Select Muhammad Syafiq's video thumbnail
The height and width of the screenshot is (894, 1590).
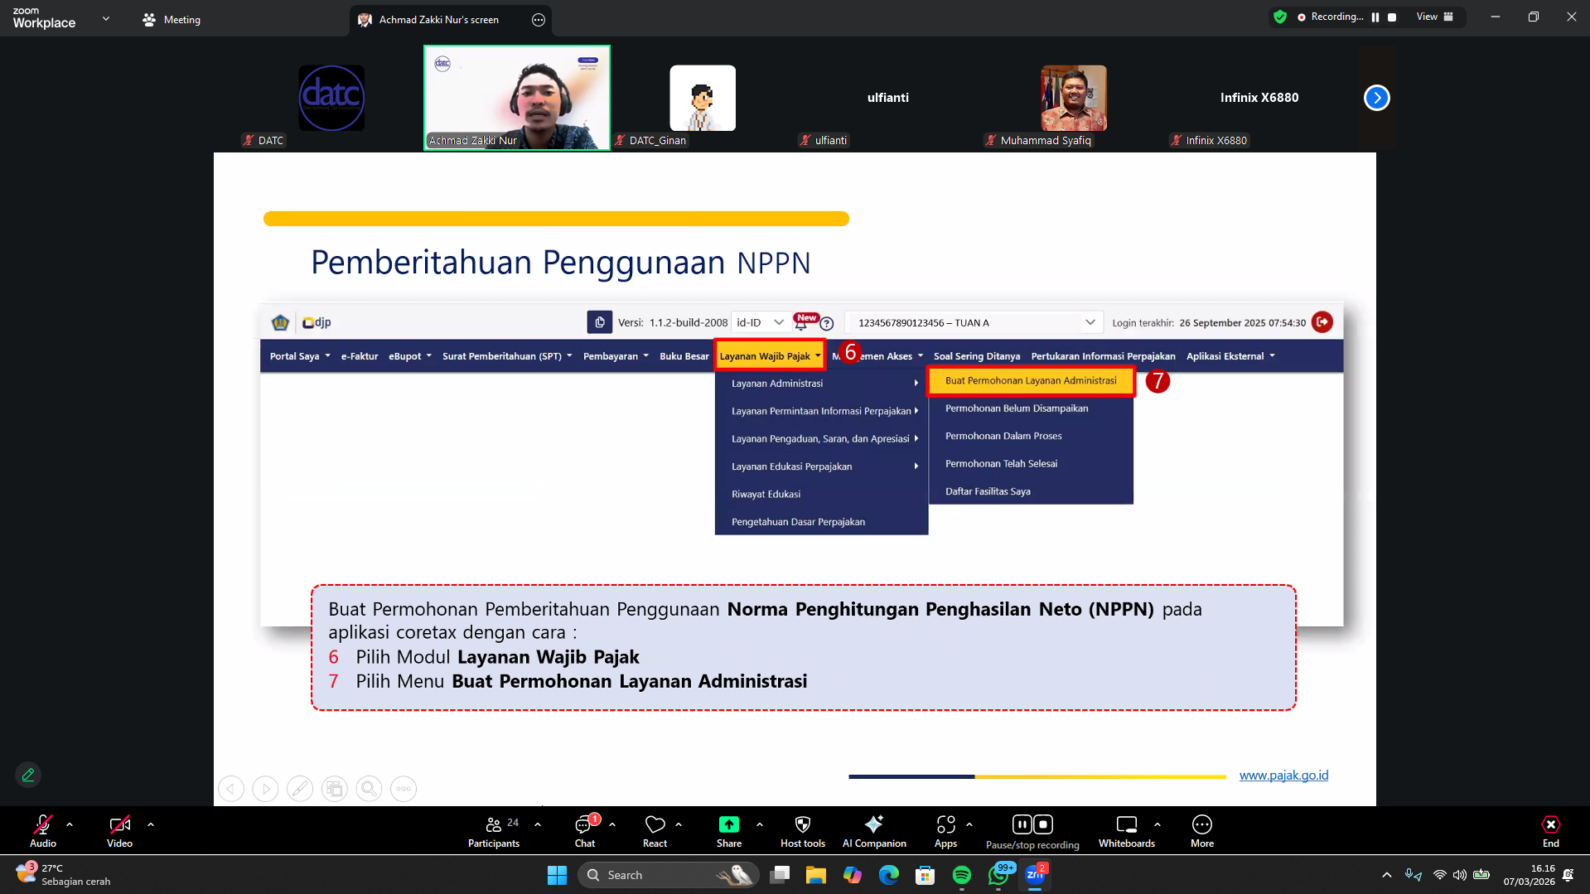click(x=1073, y=99)
